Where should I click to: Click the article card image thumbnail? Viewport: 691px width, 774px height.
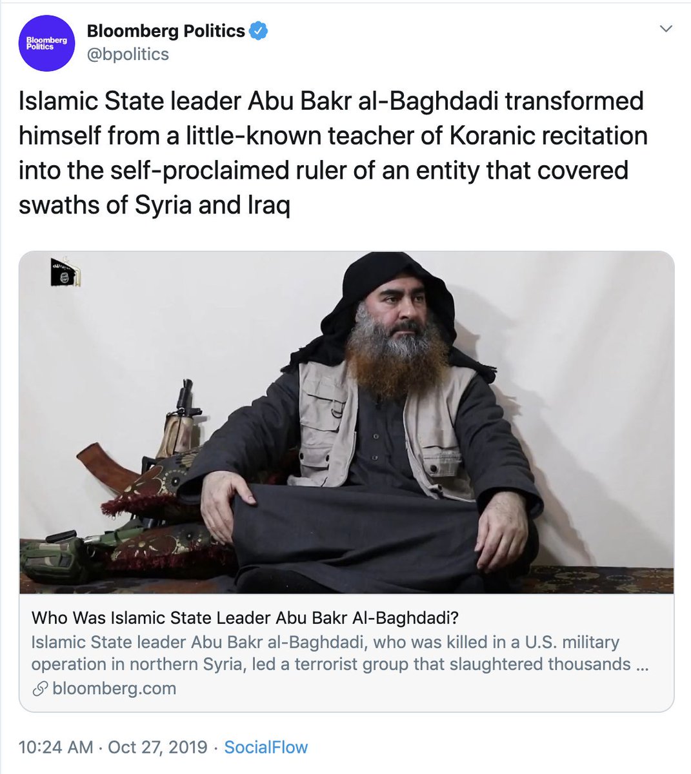(x=346, y=422)
